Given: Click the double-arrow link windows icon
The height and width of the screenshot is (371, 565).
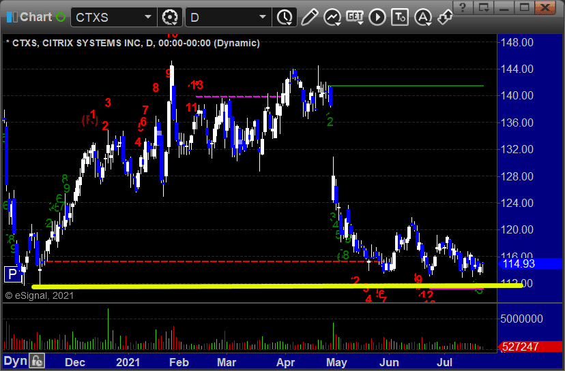Looking at the screenshot, I should (x=445, y=17).
